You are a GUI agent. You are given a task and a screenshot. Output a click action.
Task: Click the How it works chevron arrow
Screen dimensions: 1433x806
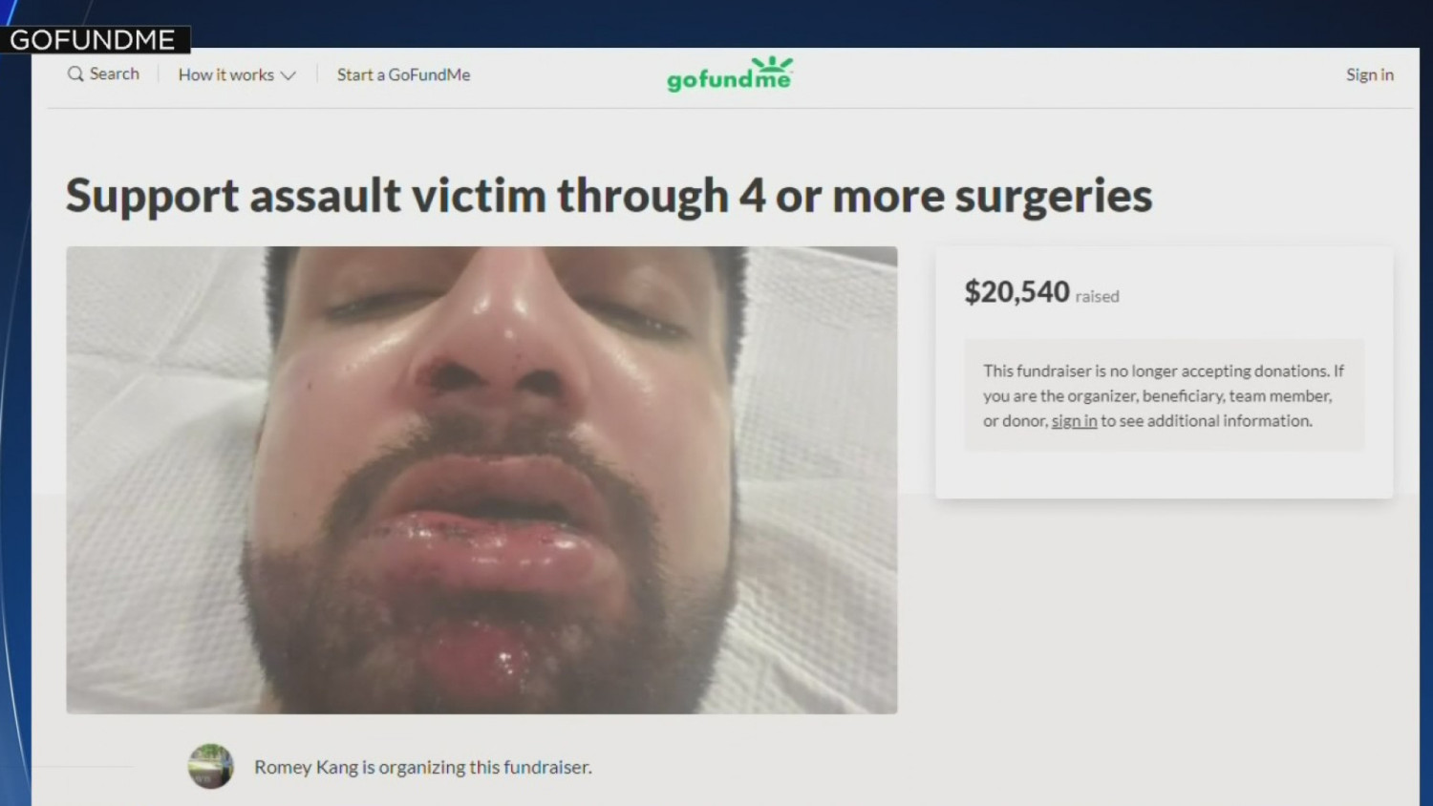[x=288, y=75]
